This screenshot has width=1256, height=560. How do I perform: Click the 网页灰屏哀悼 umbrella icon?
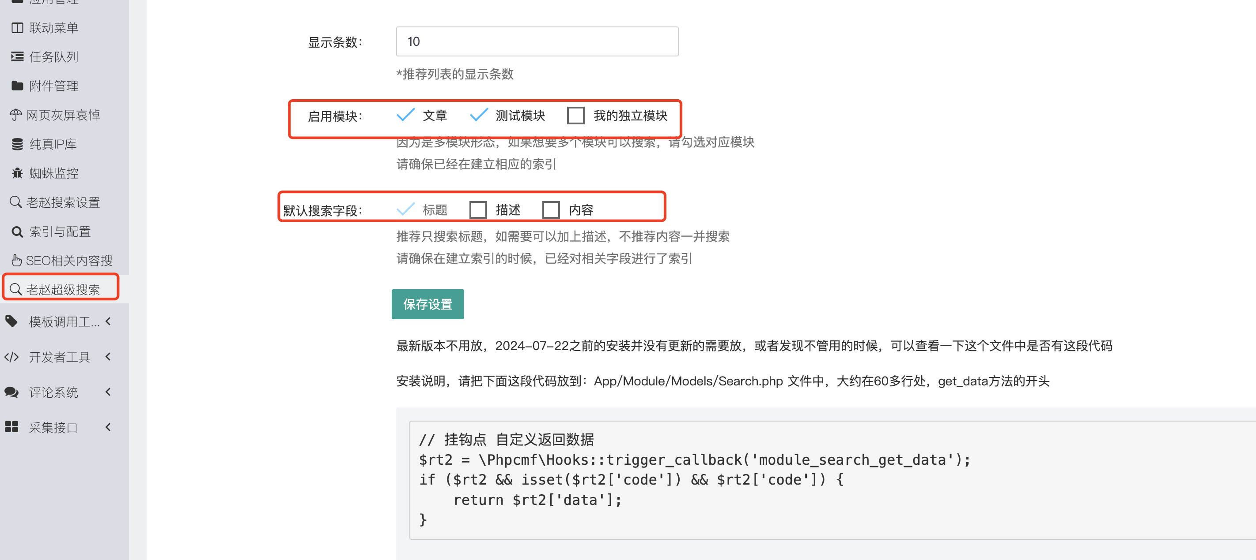click(x=15, y=115)
